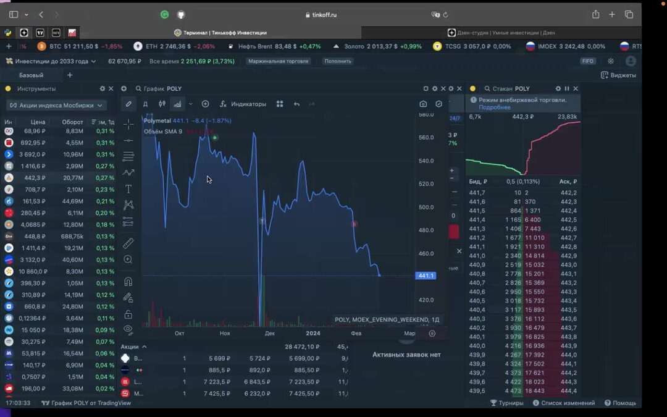
Task: Open Индикаторы menu
Action: pyautogui.click(x=243, y=104)
